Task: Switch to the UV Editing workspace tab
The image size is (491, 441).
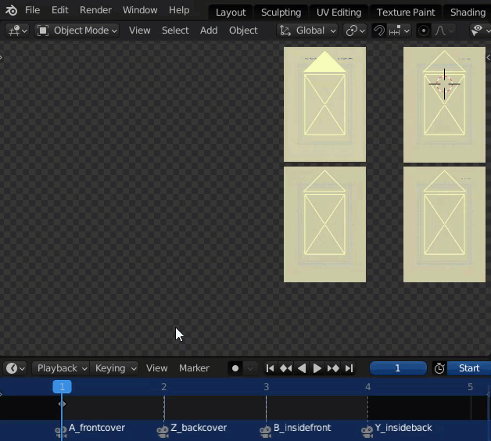Action: [339, 13]
